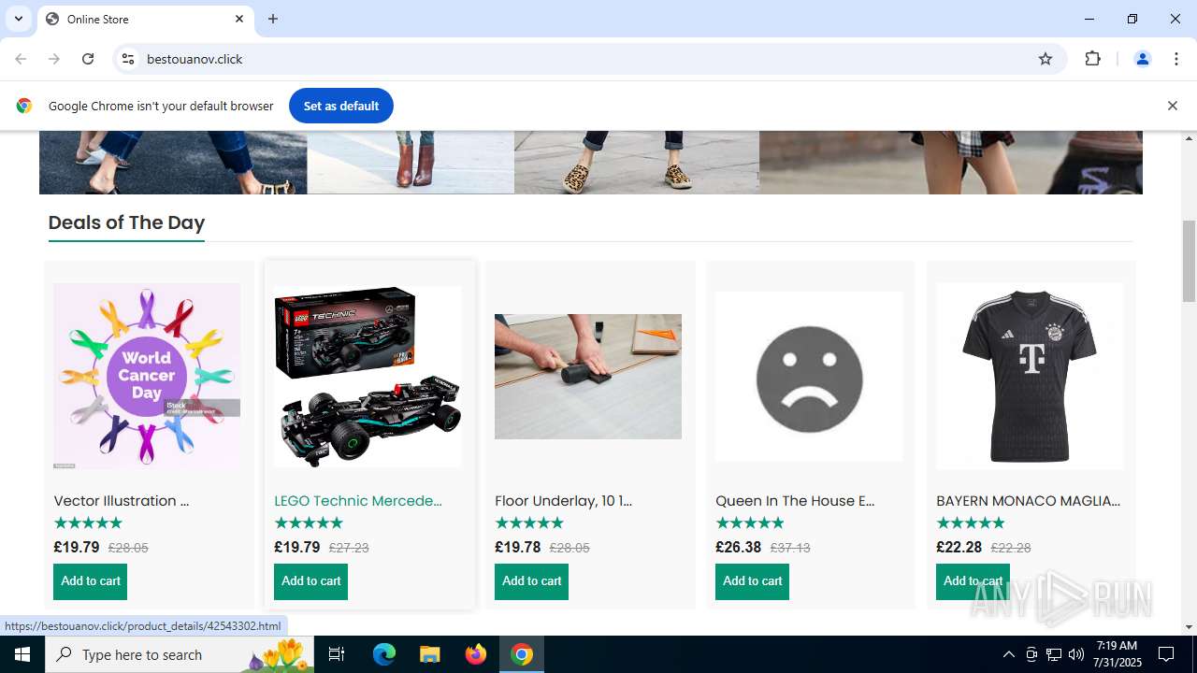Open Vector Illustration product title
1197x673 pixels.
pos(122,501)
